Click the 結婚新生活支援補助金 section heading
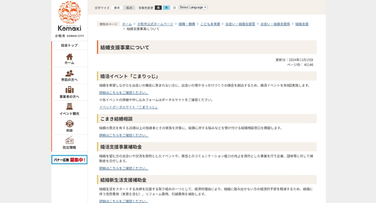This screenshot has width=376, height=203. tap(123, 180)
